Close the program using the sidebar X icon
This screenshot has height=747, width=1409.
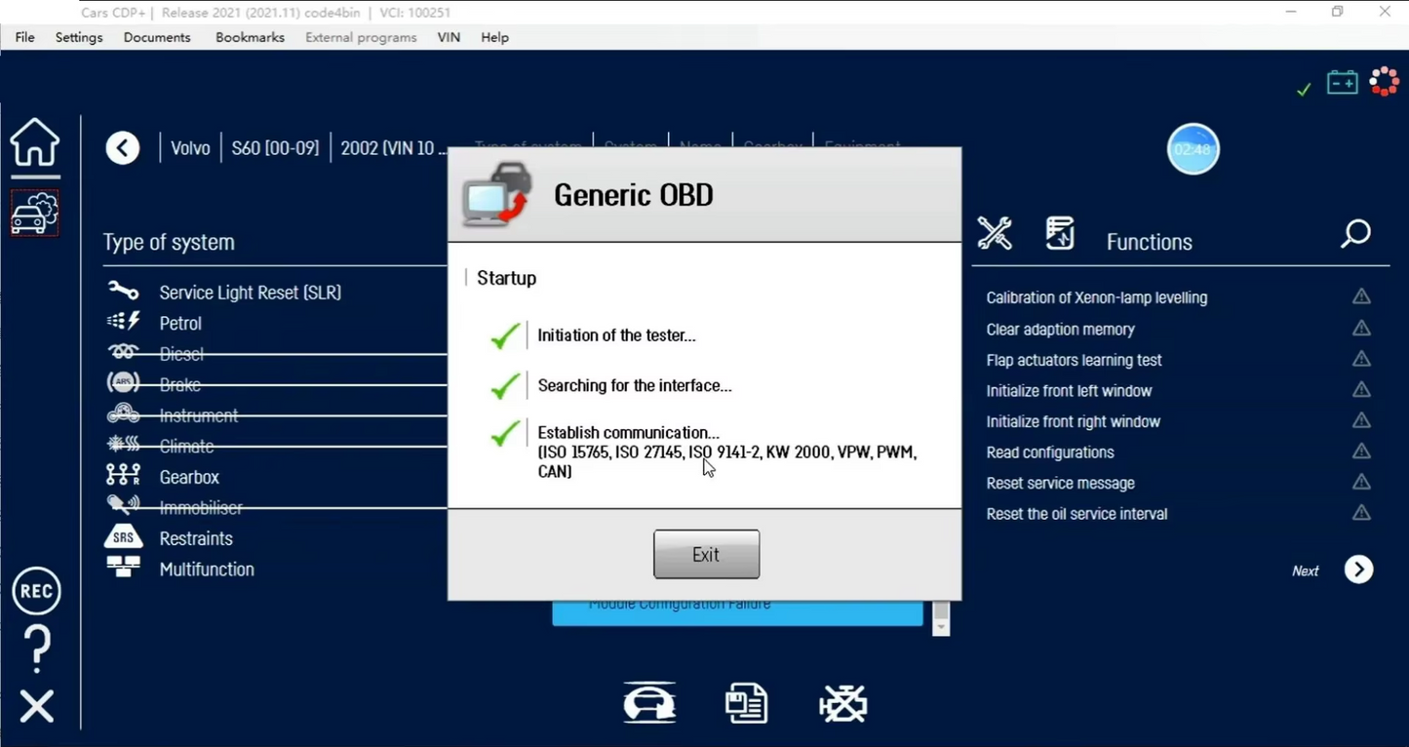pos(37,706)
